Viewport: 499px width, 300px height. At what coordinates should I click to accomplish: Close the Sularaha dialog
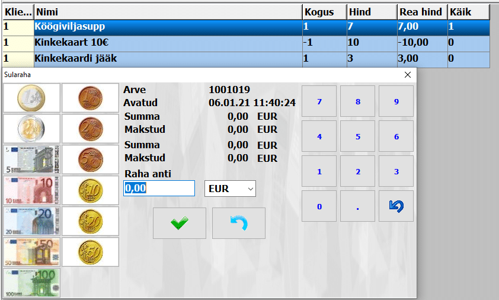(407, 75)
